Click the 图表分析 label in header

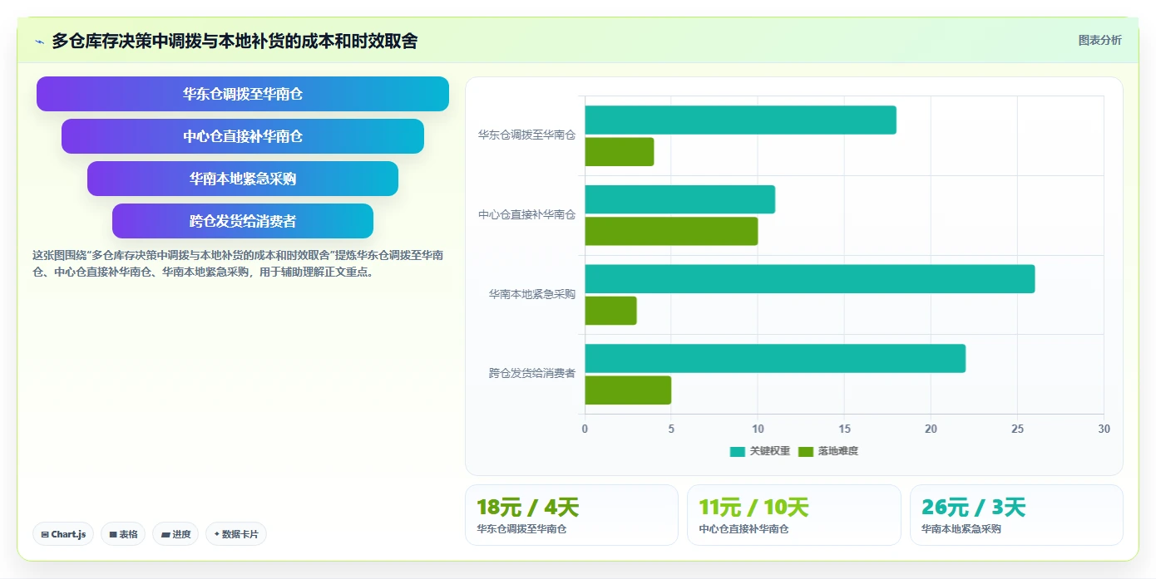tap(1099, 40)
